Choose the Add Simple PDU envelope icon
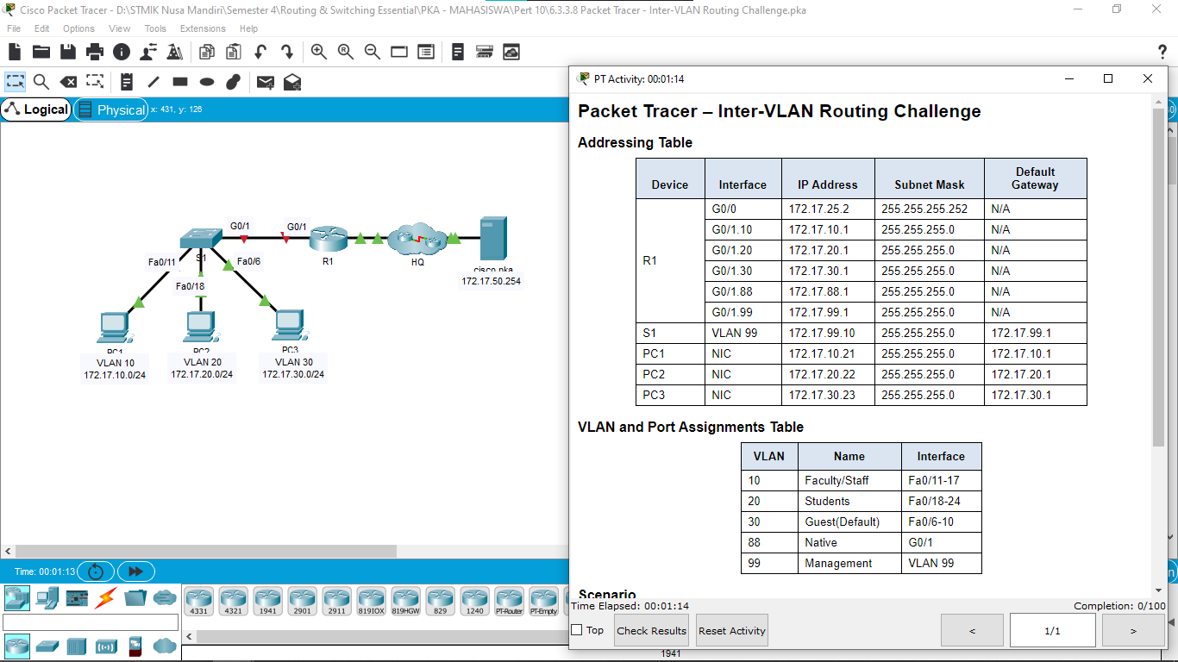The height and width of the screenshot is (662, 1178). (266, 82)
